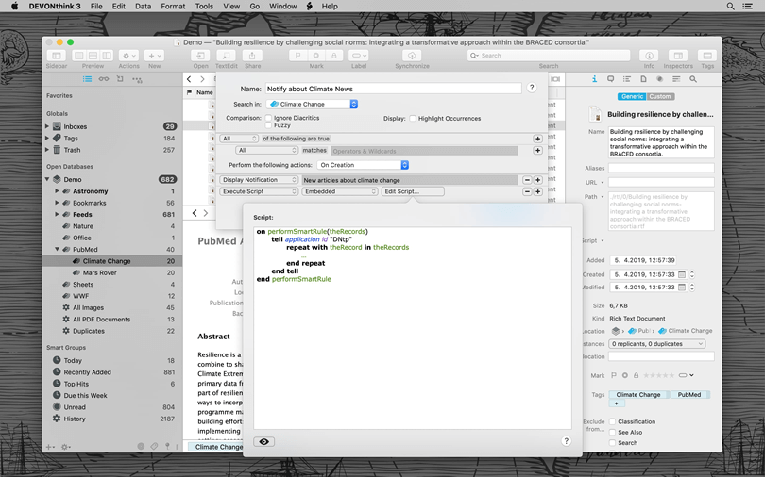
Task: Click the smart rule Name input field
Action: pyautogui.click(x=393, y=89)
